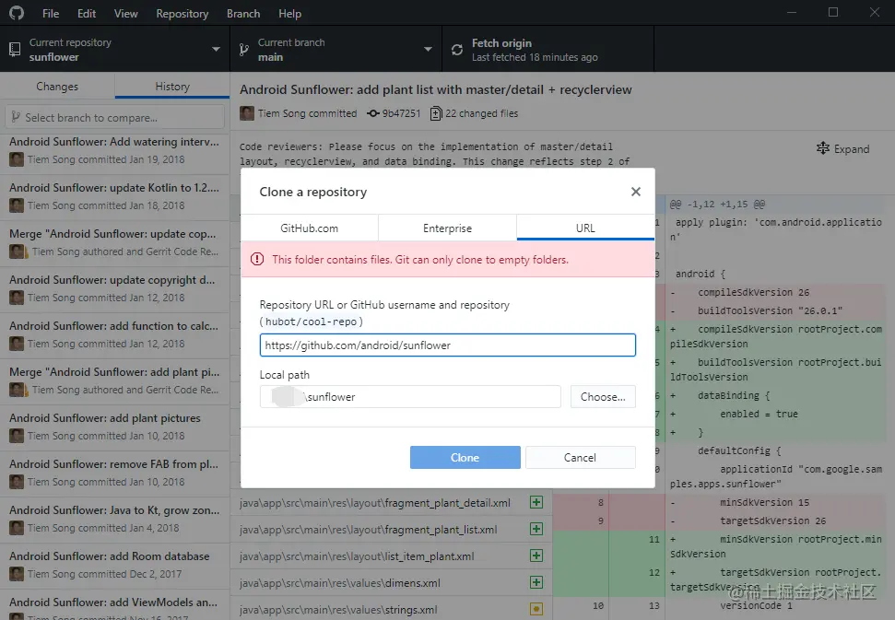Click the Clone button
This screenshot has height=620, width=895.
coord(465,458)
